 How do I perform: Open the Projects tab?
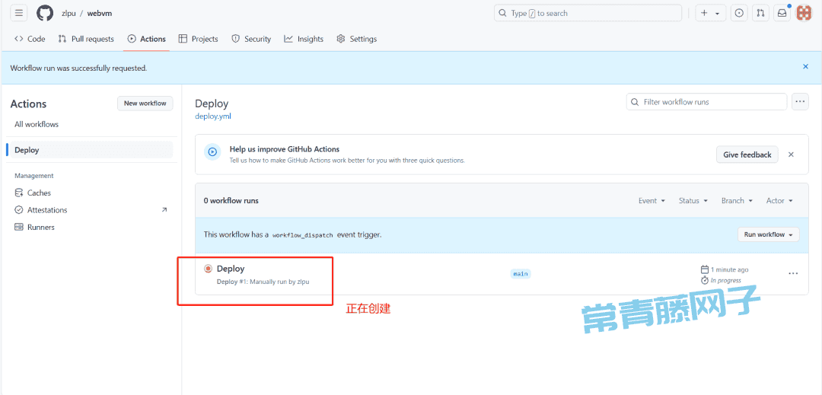[198, 39]
